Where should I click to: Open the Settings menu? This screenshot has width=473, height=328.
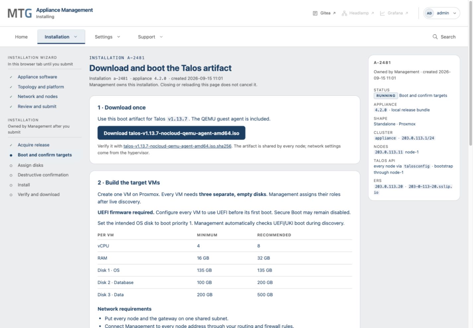coord(107,37)
